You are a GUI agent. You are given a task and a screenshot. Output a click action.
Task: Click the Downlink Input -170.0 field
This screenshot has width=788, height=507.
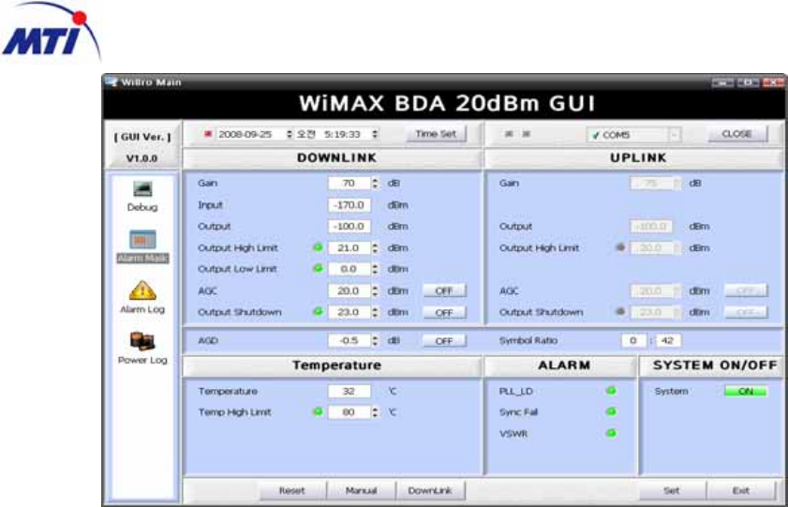coord(349,205)
